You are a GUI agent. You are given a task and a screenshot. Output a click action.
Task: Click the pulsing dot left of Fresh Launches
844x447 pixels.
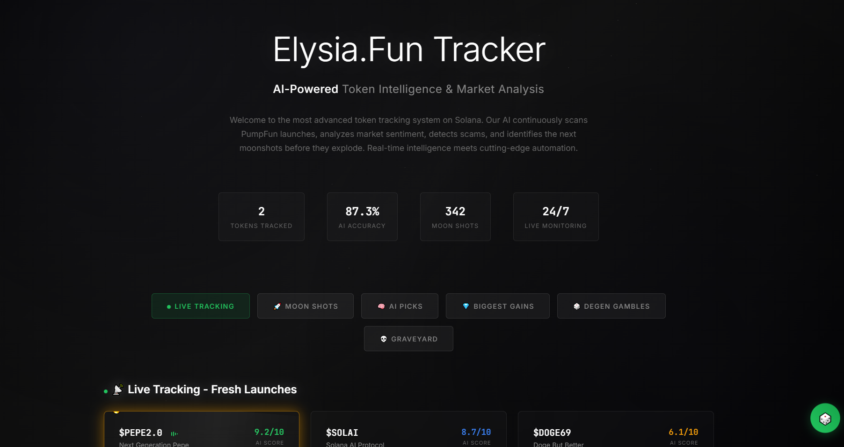point(105,391)
